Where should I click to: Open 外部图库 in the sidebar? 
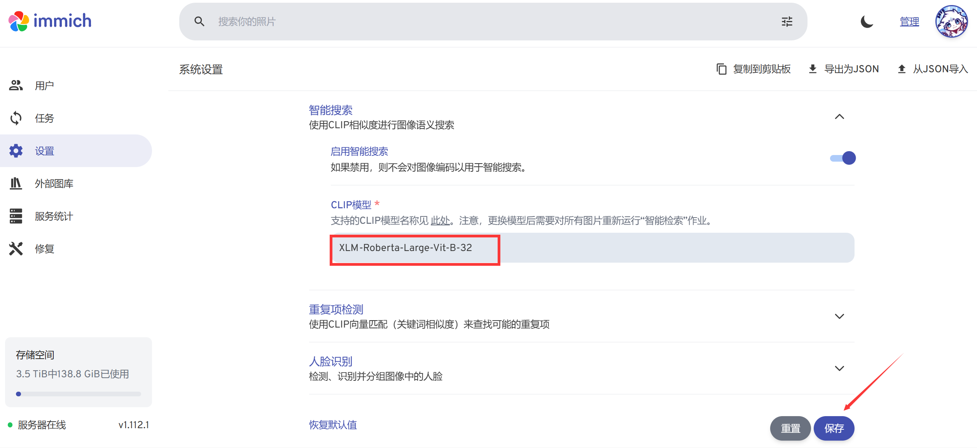54,183
